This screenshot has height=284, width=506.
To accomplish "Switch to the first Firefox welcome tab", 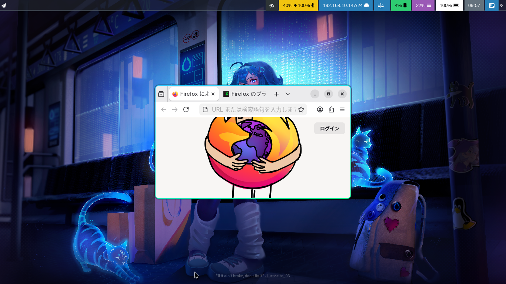I will pyautogui.click(x=194, y=94).
